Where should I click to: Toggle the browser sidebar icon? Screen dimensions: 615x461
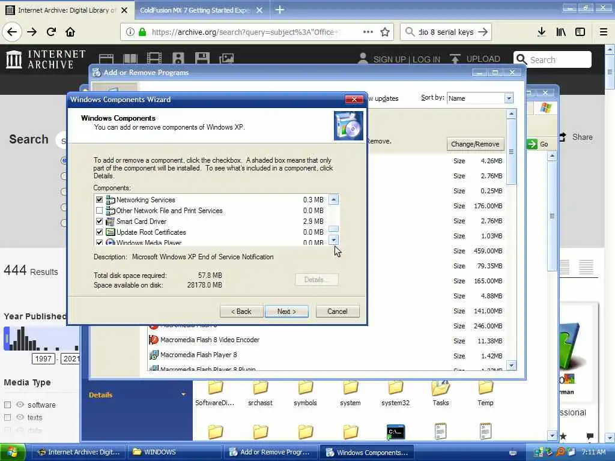580,32
